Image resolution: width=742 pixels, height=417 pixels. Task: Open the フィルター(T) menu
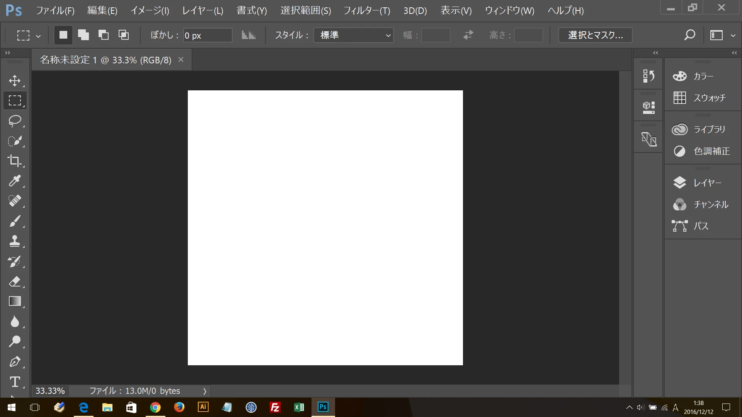point(367,10)
